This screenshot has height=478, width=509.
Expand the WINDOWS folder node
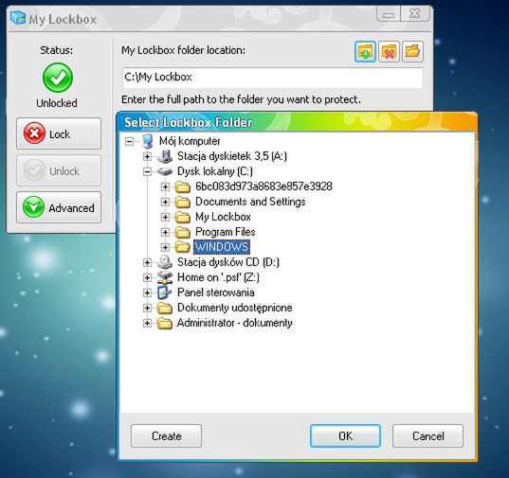pyautogui.click(x=165, y=248)
